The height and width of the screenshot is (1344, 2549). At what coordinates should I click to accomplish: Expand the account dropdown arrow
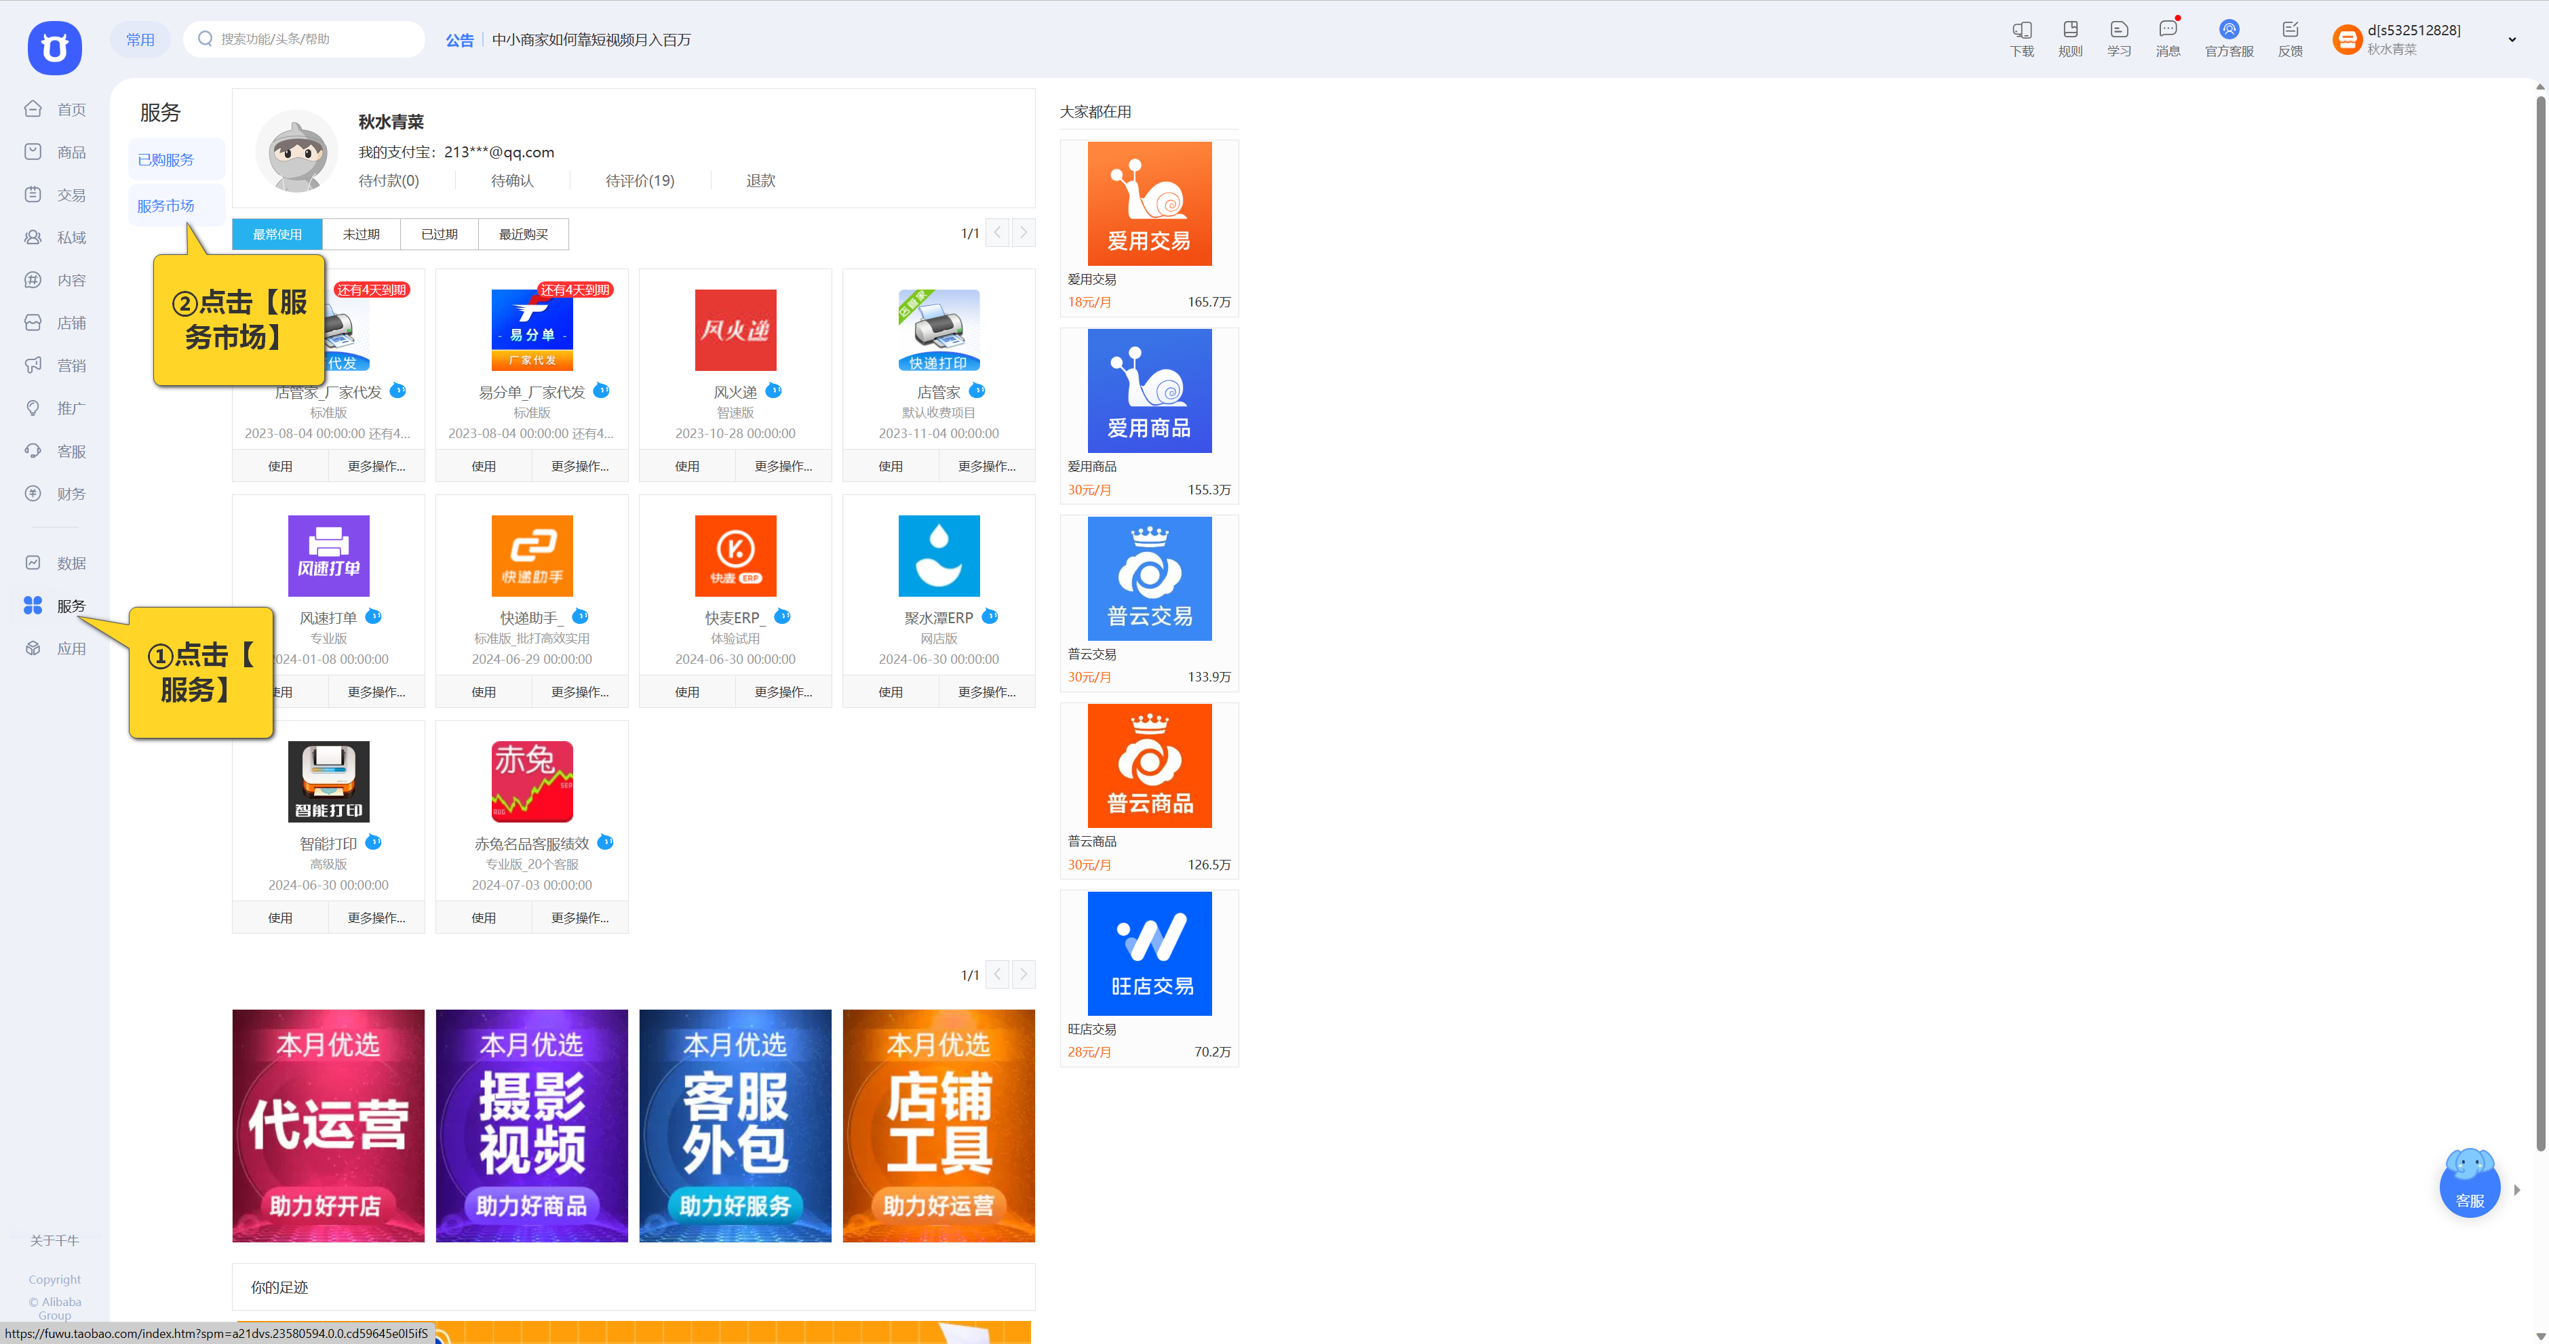[2512, 41]
